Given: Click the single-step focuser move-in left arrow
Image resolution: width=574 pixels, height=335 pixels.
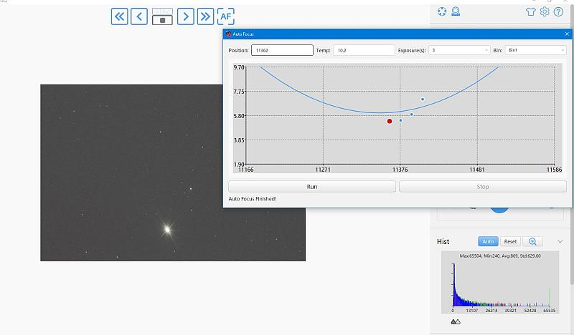Looking at the screenshot, I should point(139,16).
